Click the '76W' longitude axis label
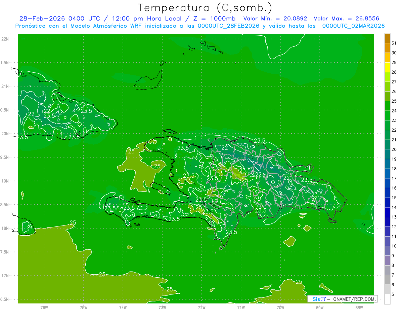The height and width of the screenshot is (312, 403). click(x=44, y=307)
